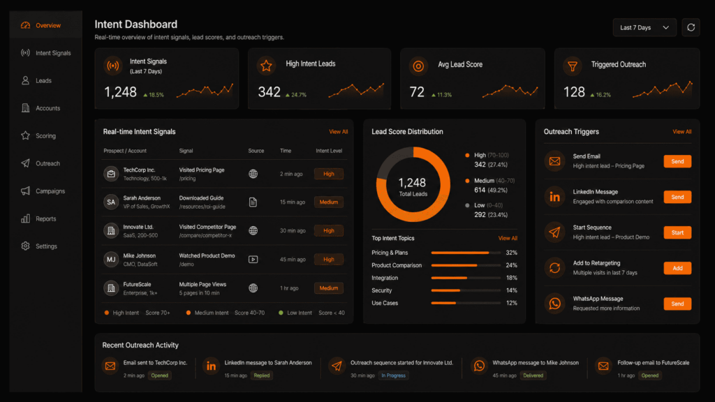Open the Campaigns section via its megaphone icon

point(24,191)
